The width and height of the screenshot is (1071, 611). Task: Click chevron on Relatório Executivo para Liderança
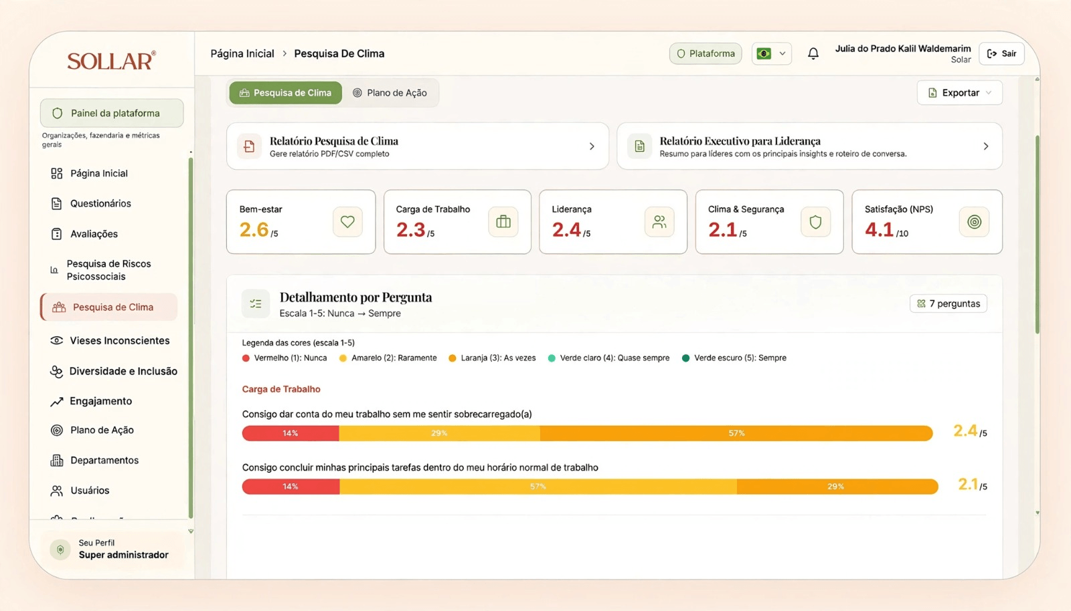tap(986, 146)
